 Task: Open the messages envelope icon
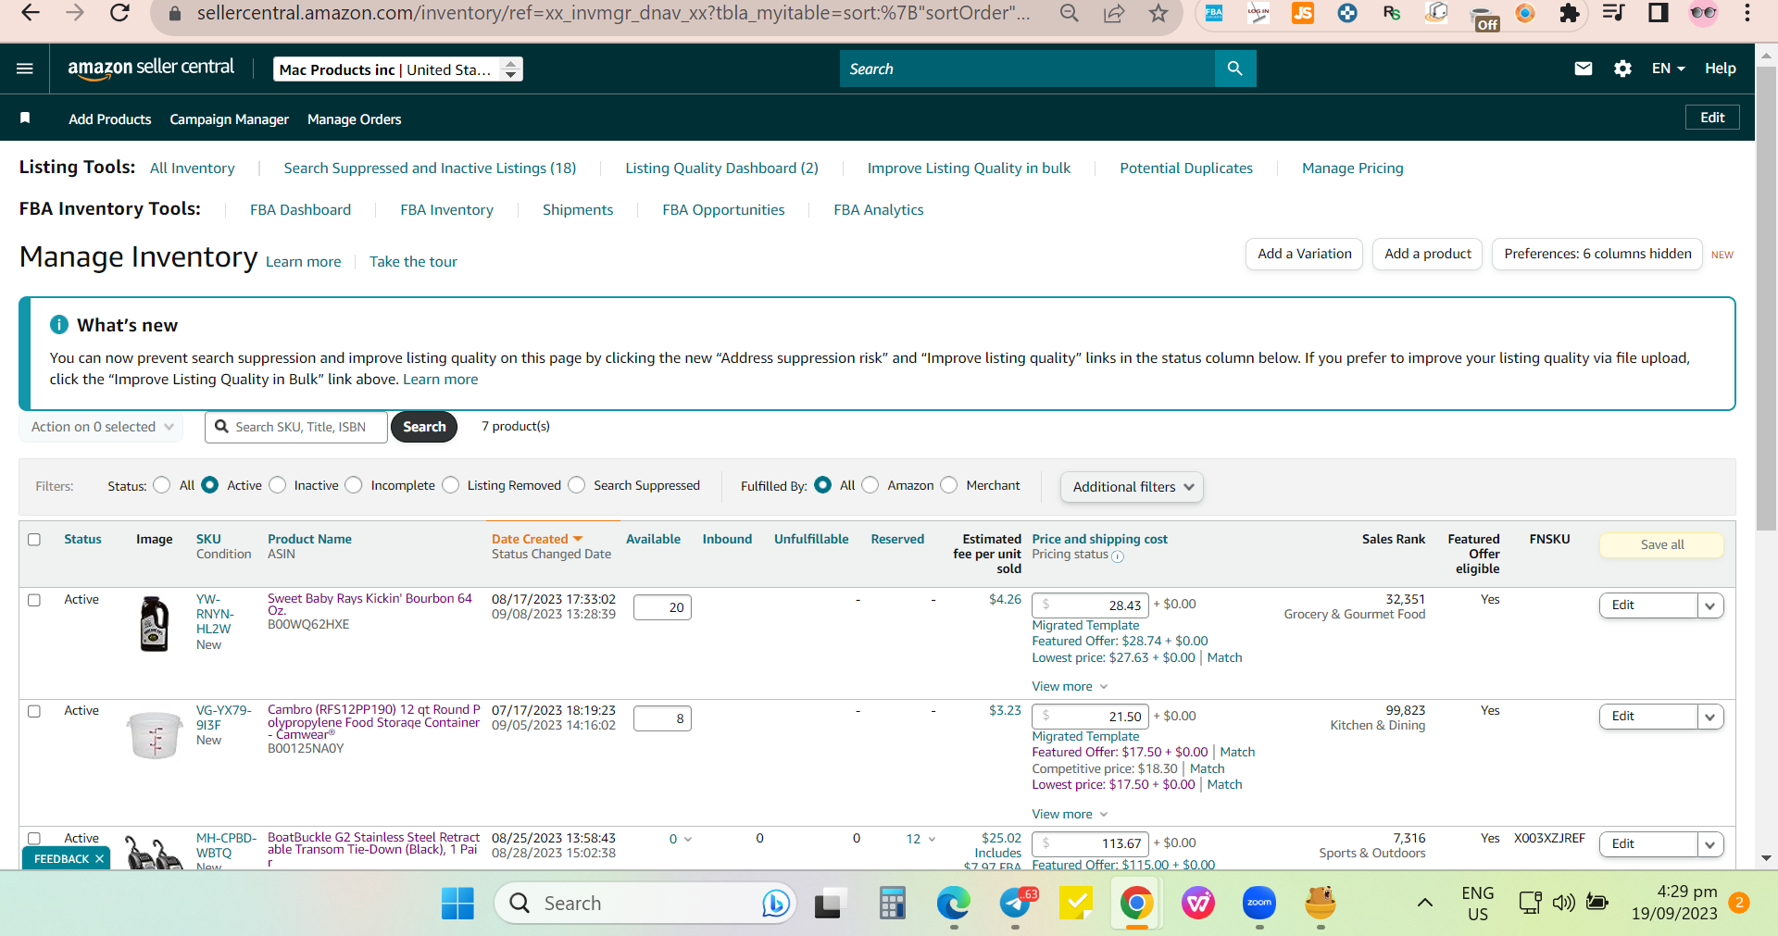[1584, 69]
